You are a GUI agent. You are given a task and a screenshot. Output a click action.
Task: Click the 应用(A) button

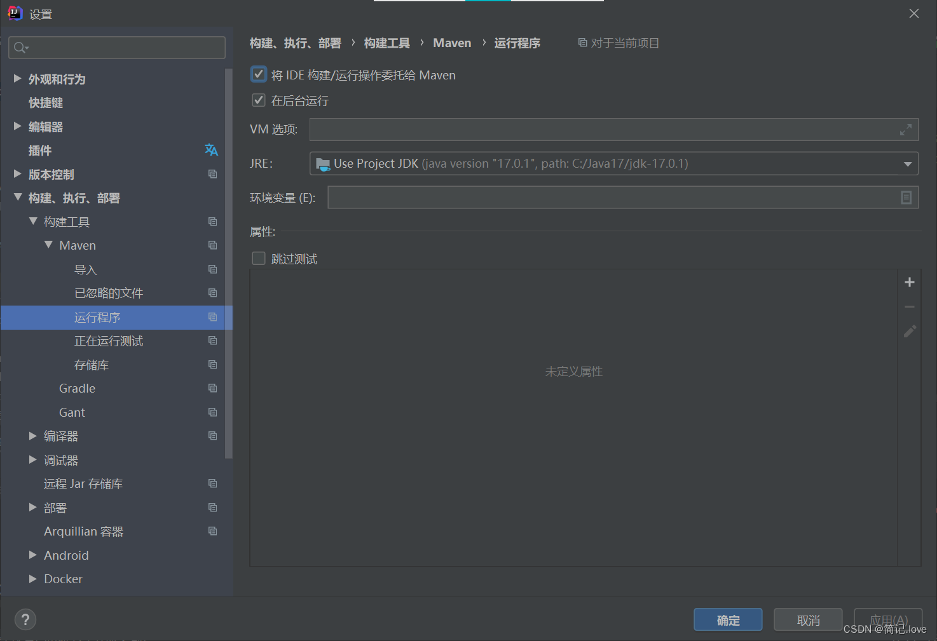[x=888, y=619]
